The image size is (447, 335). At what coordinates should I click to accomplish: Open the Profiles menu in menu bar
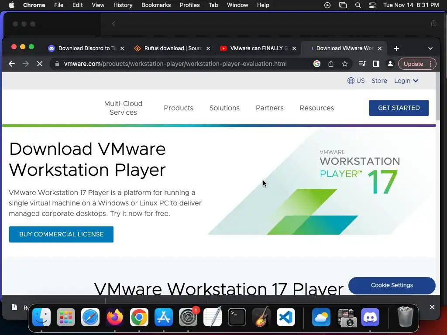click(x=189, y=5)
